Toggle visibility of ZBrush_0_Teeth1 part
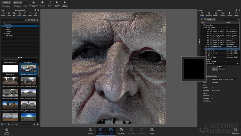This screenshot has width=241, height=136. coord(208,36)
